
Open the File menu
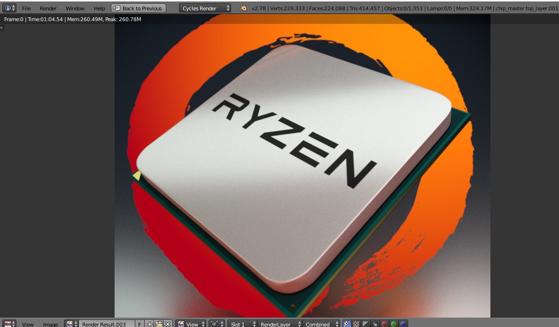coord(26,8)
